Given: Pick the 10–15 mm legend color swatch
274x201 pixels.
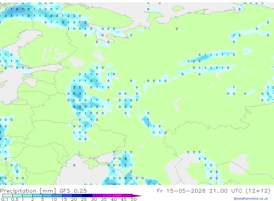Looking at the screenshot, I should pos(57,196).
